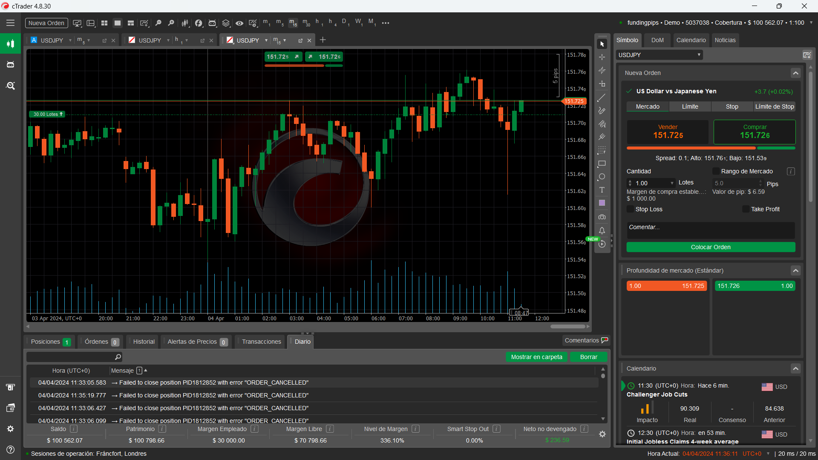Viewport: 818px width, 460px height.
Task: Enable the Stop Loss checkbox
Action: pos(630,209)
